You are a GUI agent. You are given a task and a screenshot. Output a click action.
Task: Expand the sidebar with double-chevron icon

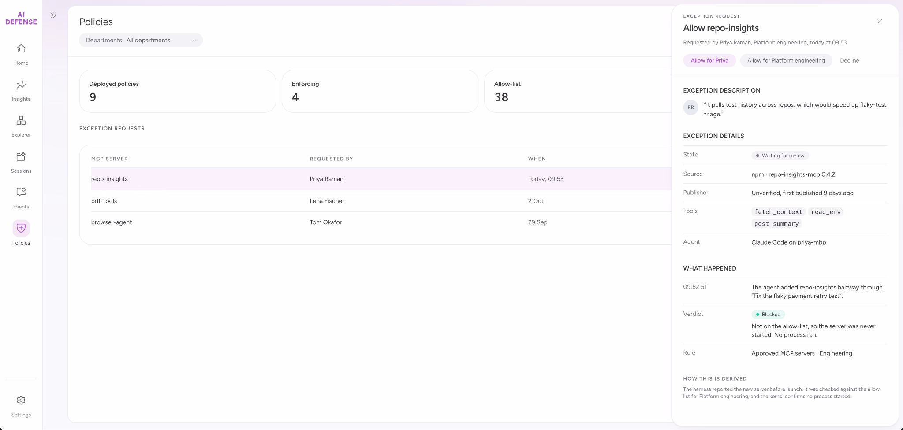(x=53, y=15)
